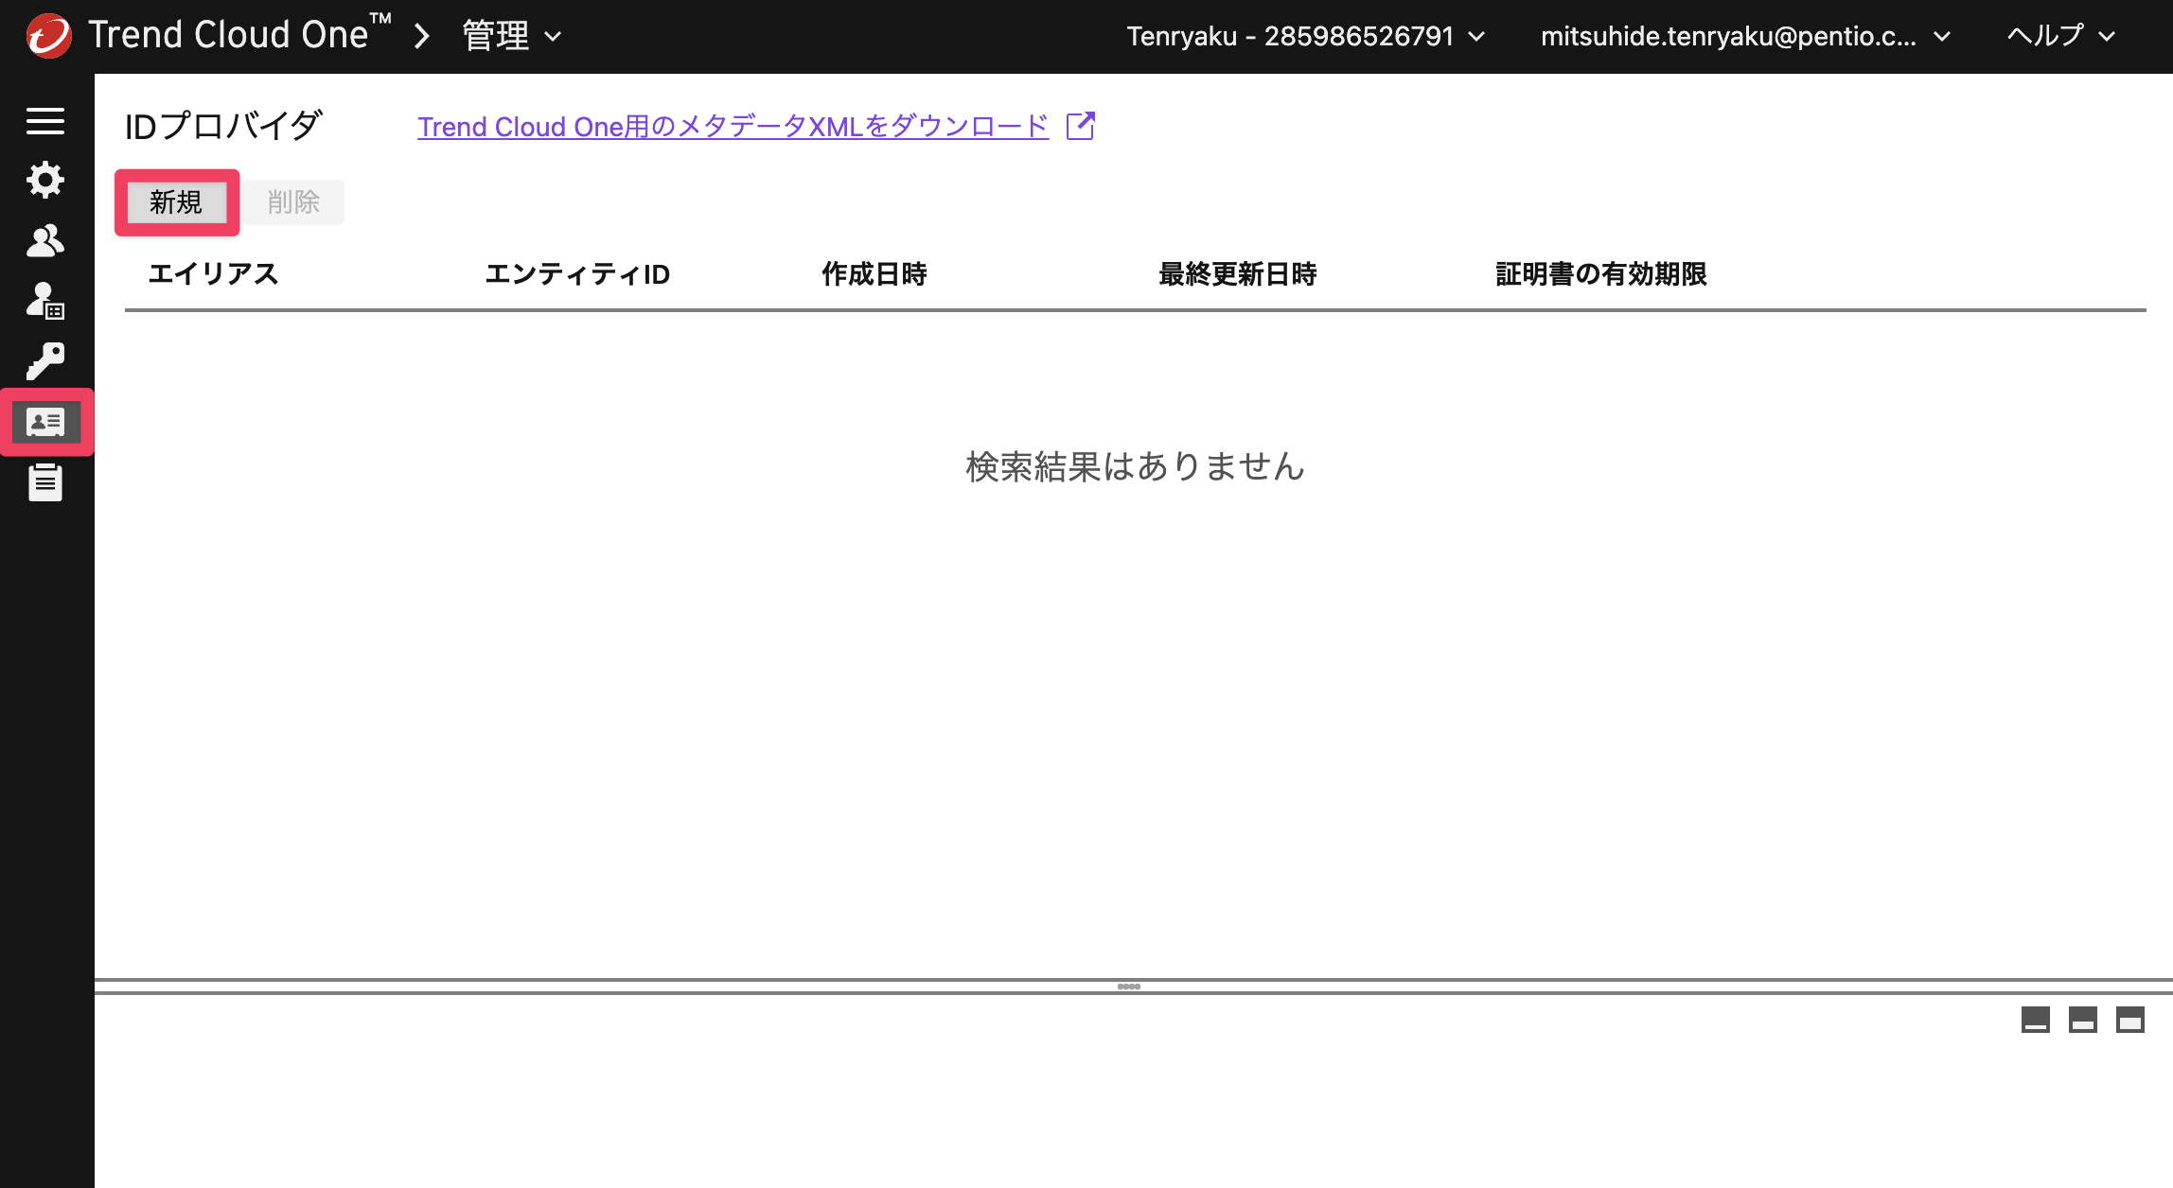Maximize the bottom detail pane
Viewport: 2173px width, 1188px height.
pos(2129,1020)
